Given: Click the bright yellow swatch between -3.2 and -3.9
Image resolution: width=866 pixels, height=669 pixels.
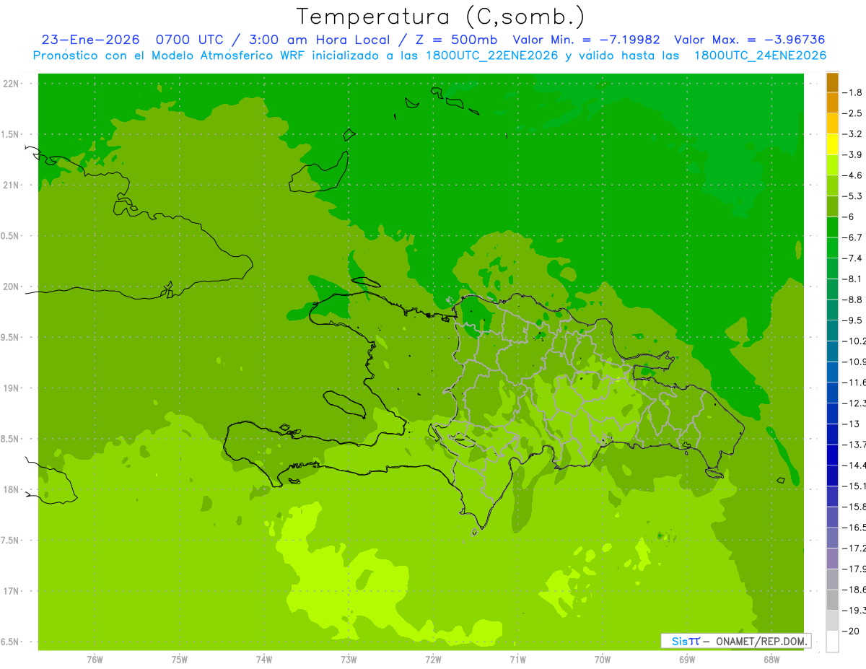Looking at the screenshot, I should click(x=832, y=144).
